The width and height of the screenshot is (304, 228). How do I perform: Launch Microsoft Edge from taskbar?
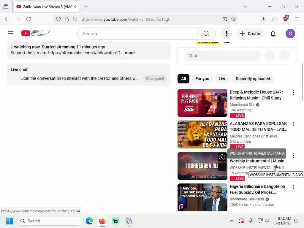click(x=89, y=221)
